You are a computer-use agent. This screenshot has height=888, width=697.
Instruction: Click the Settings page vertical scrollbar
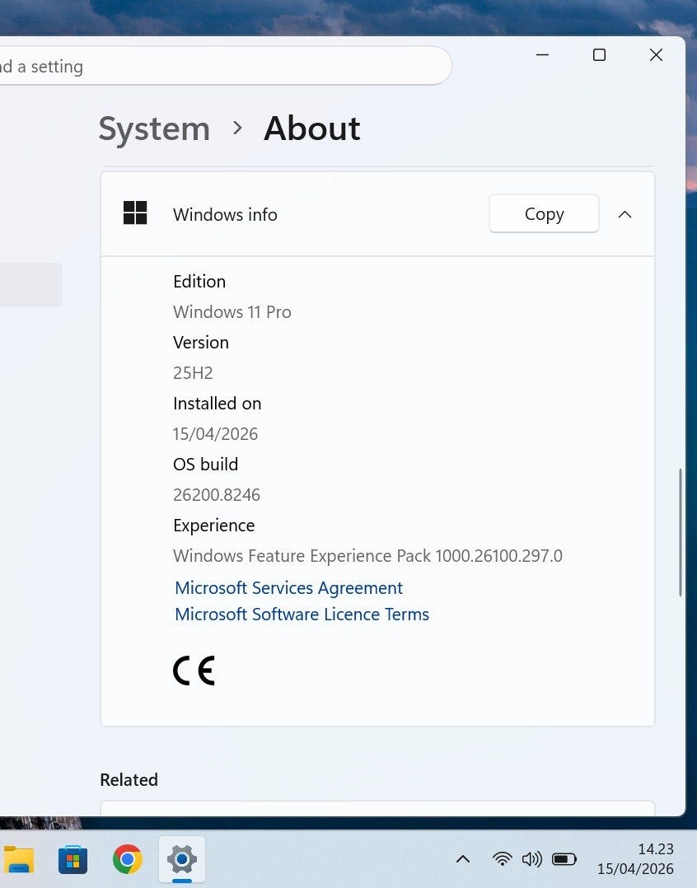tap(680, 532)
